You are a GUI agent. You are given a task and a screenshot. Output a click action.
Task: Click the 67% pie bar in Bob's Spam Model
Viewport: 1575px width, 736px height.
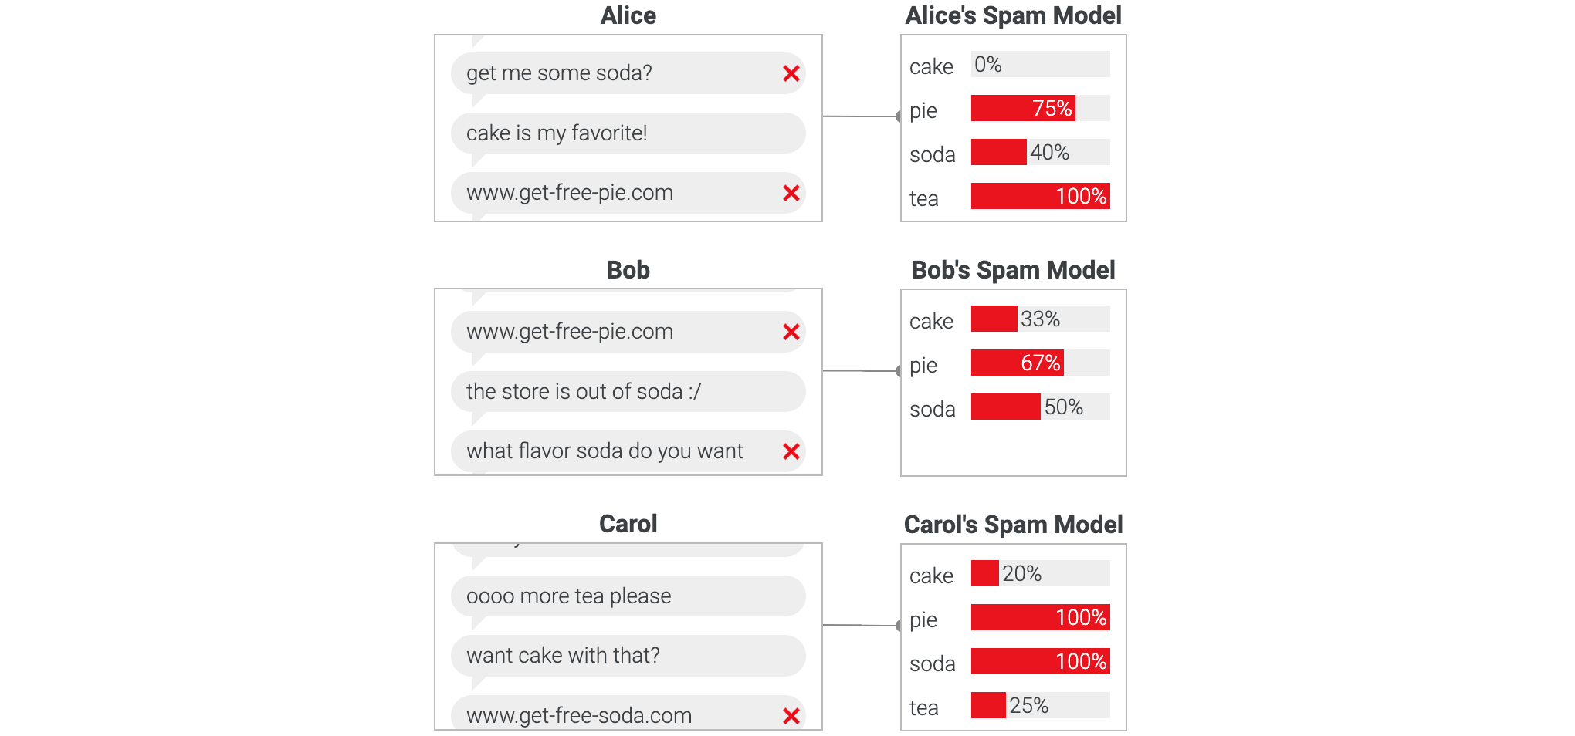pos(1018,363)
